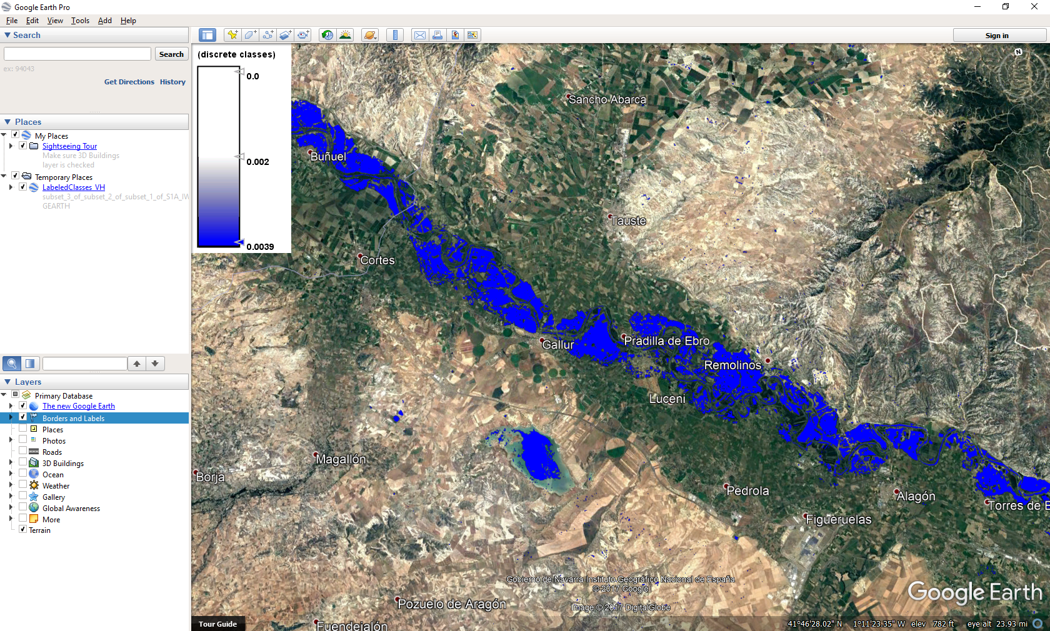Click the Google Earth Pro title icon
The width and height of the screenshot is (1050, 631).
pos(6,7)
